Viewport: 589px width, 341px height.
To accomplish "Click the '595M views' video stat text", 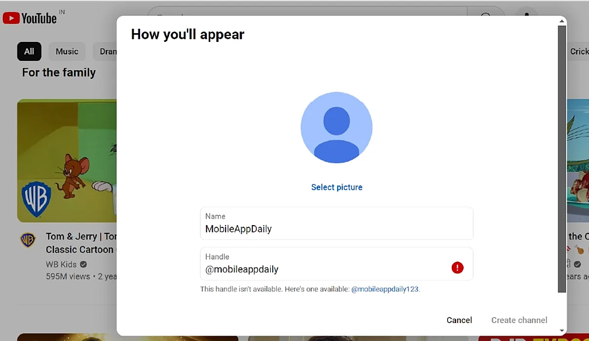I will 68,276.
